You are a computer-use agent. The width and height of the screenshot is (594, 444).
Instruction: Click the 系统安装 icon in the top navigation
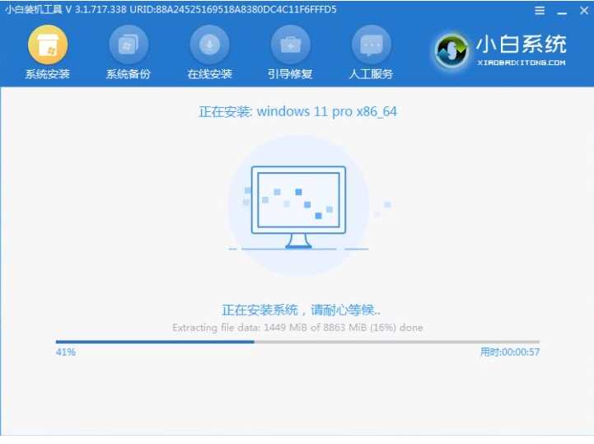pyautogui.click(x=47, y=44)
